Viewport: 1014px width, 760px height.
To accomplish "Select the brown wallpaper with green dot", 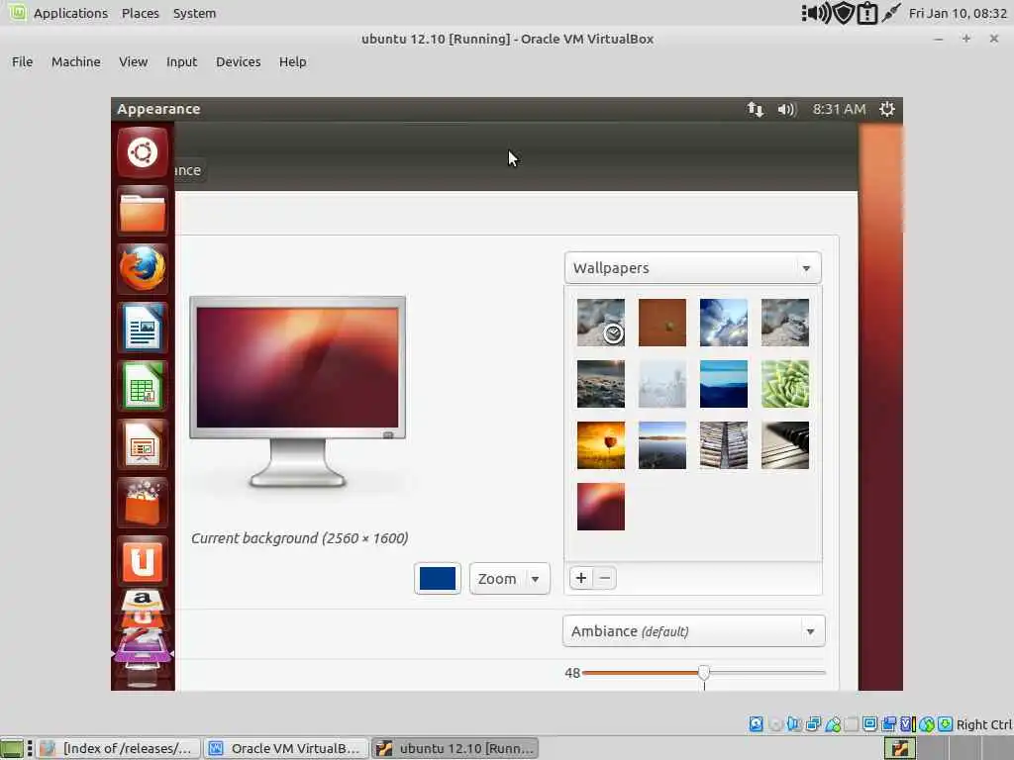I will pos(662,323).
